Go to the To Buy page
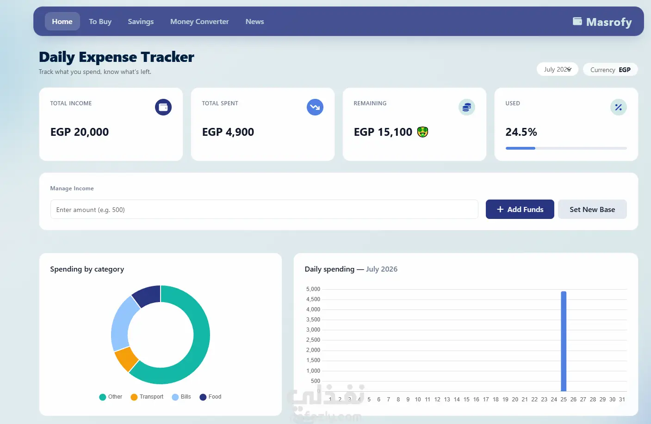The height and width of the screenshot is (424, 651). click(100, 21)
